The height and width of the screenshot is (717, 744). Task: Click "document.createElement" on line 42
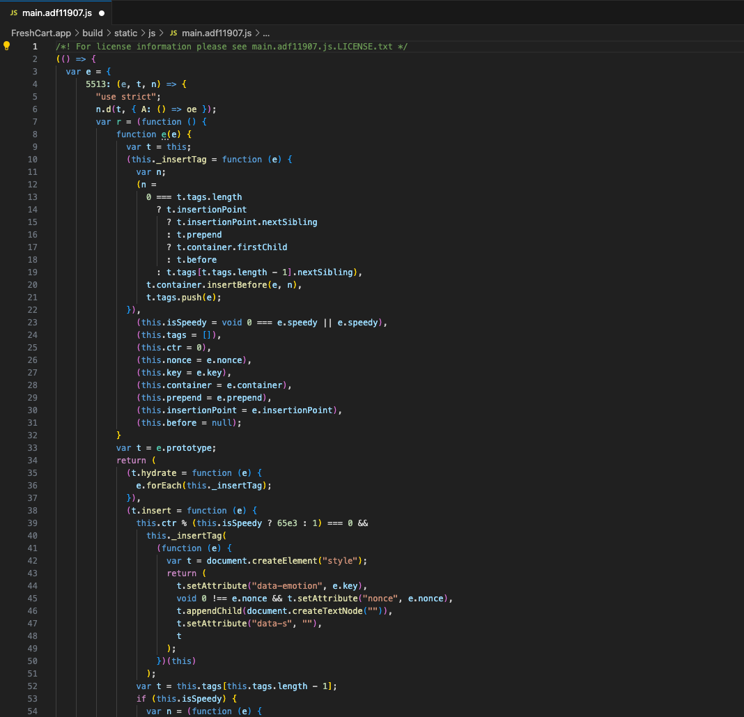(x=262, y=561)
